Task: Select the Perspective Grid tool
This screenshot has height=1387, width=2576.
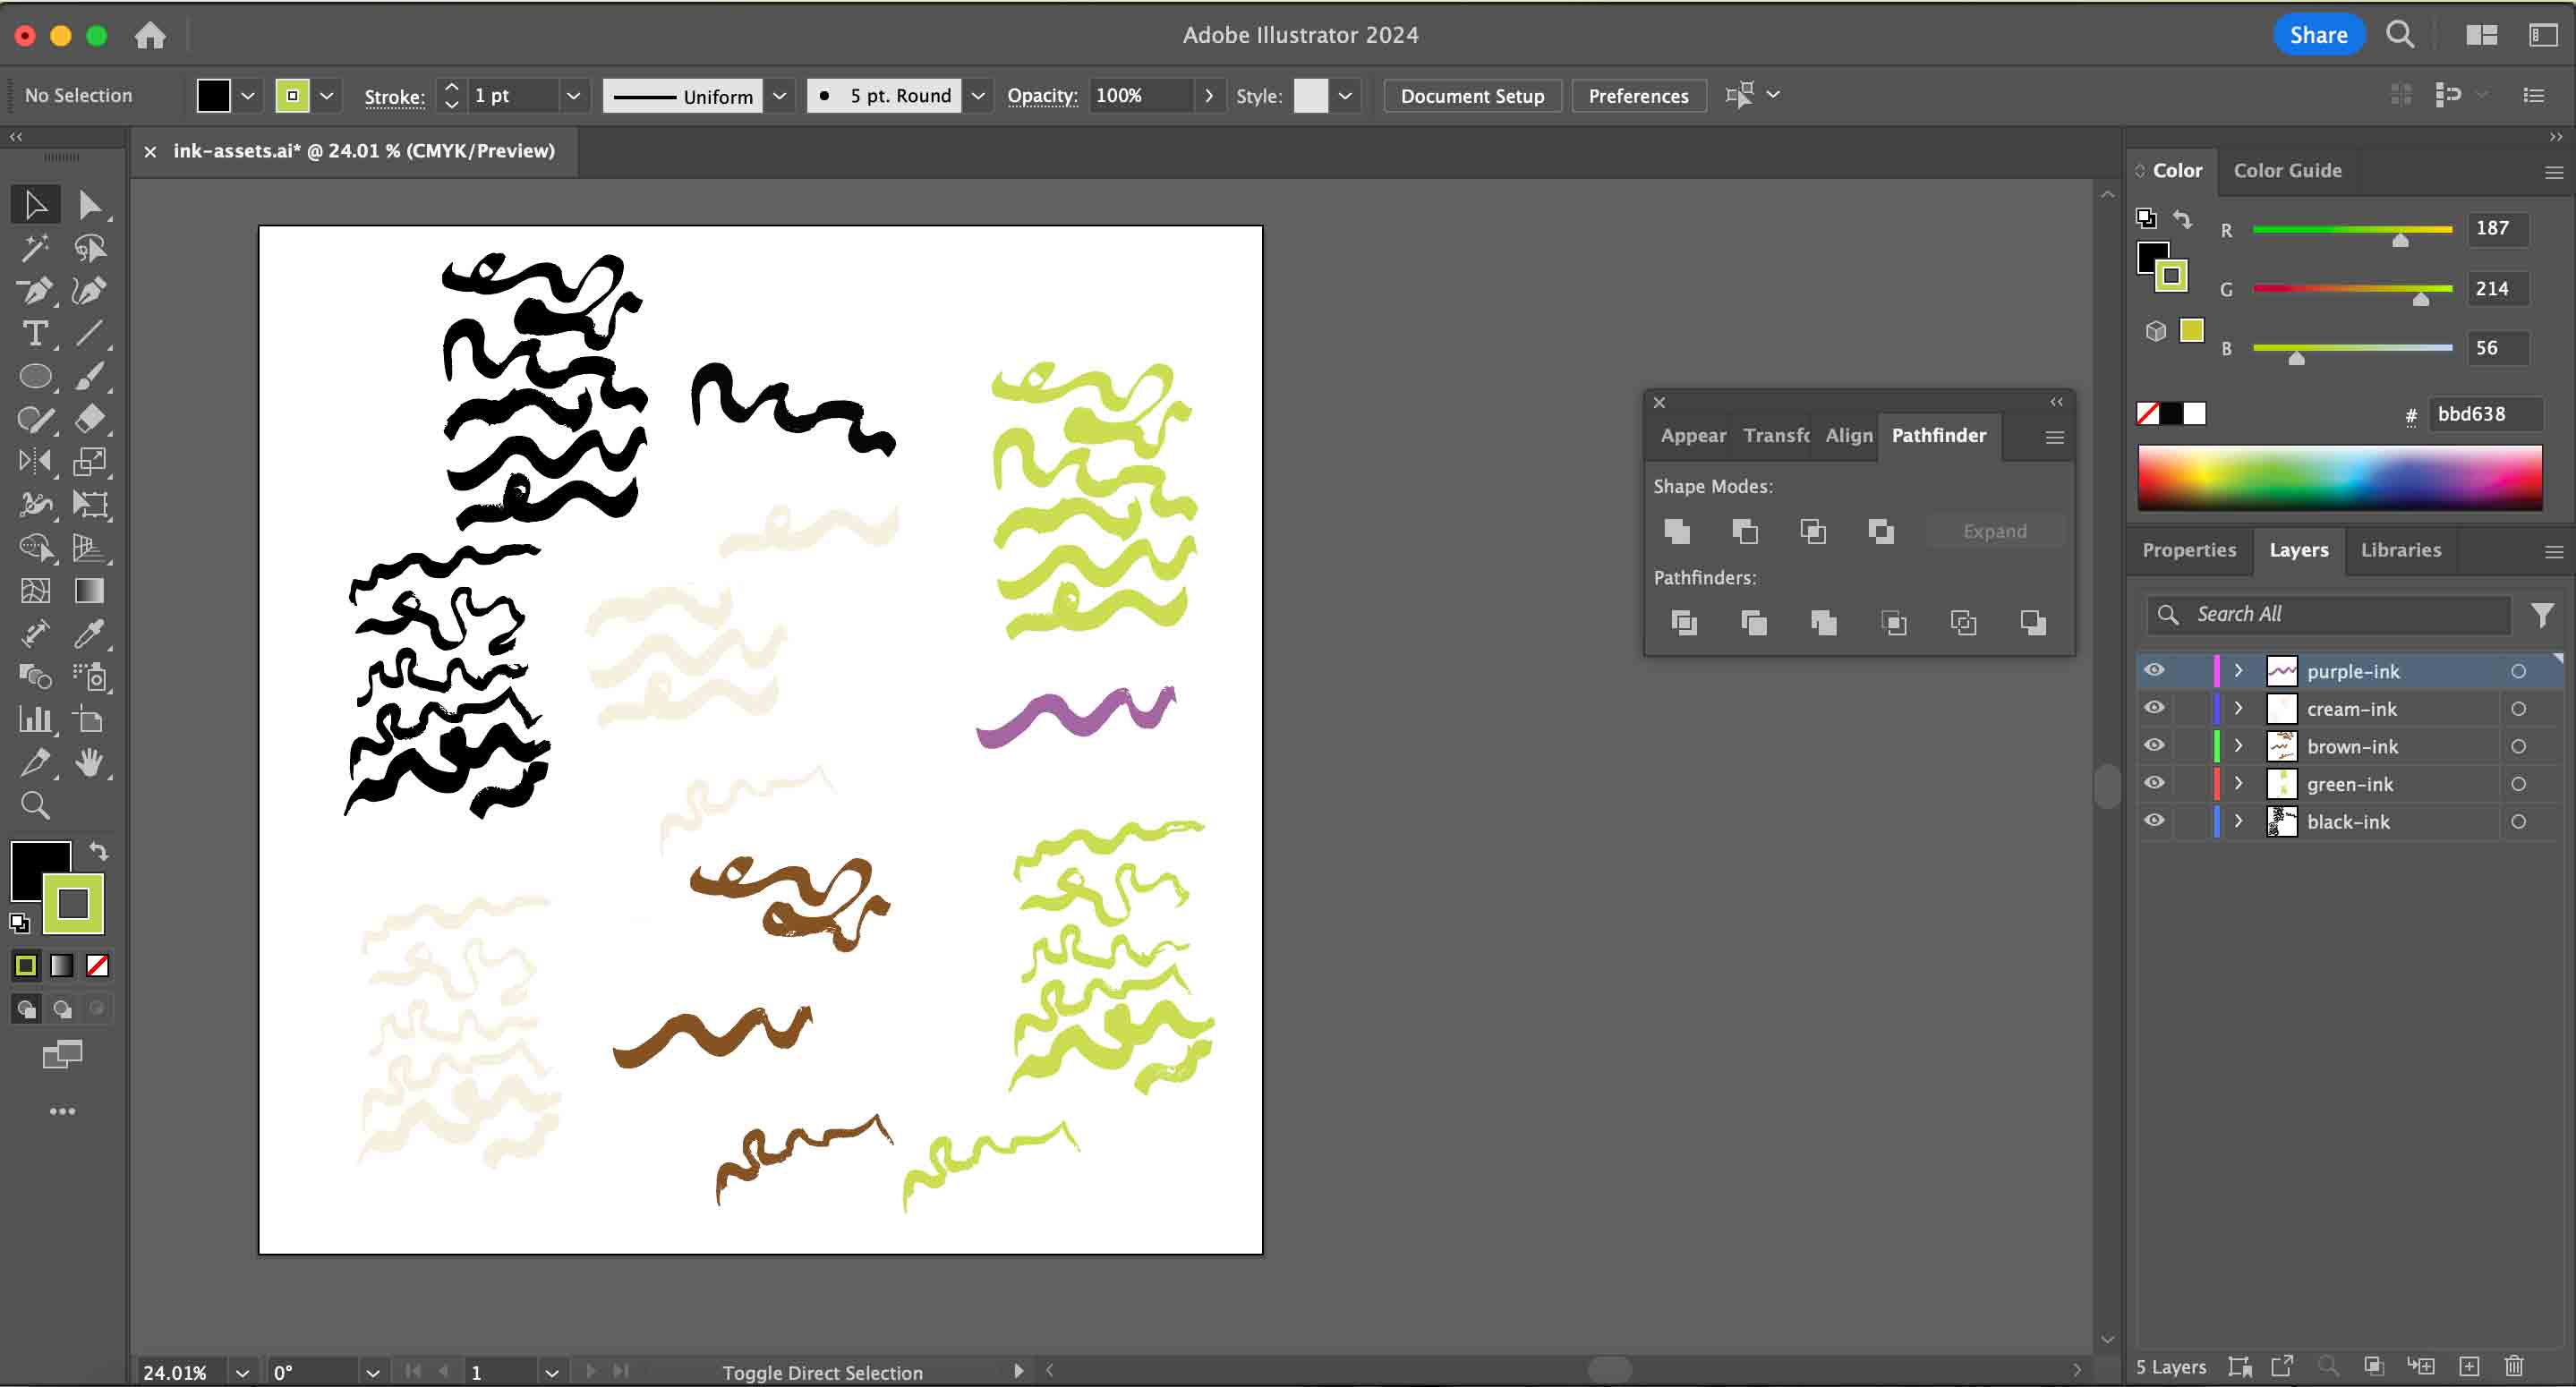Action: coord(89,547)
